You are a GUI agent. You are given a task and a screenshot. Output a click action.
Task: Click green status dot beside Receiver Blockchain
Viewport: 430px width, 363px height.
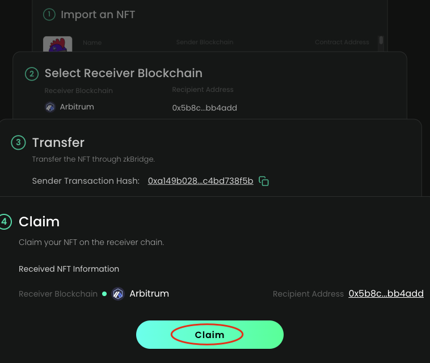[x=104, y=294]
